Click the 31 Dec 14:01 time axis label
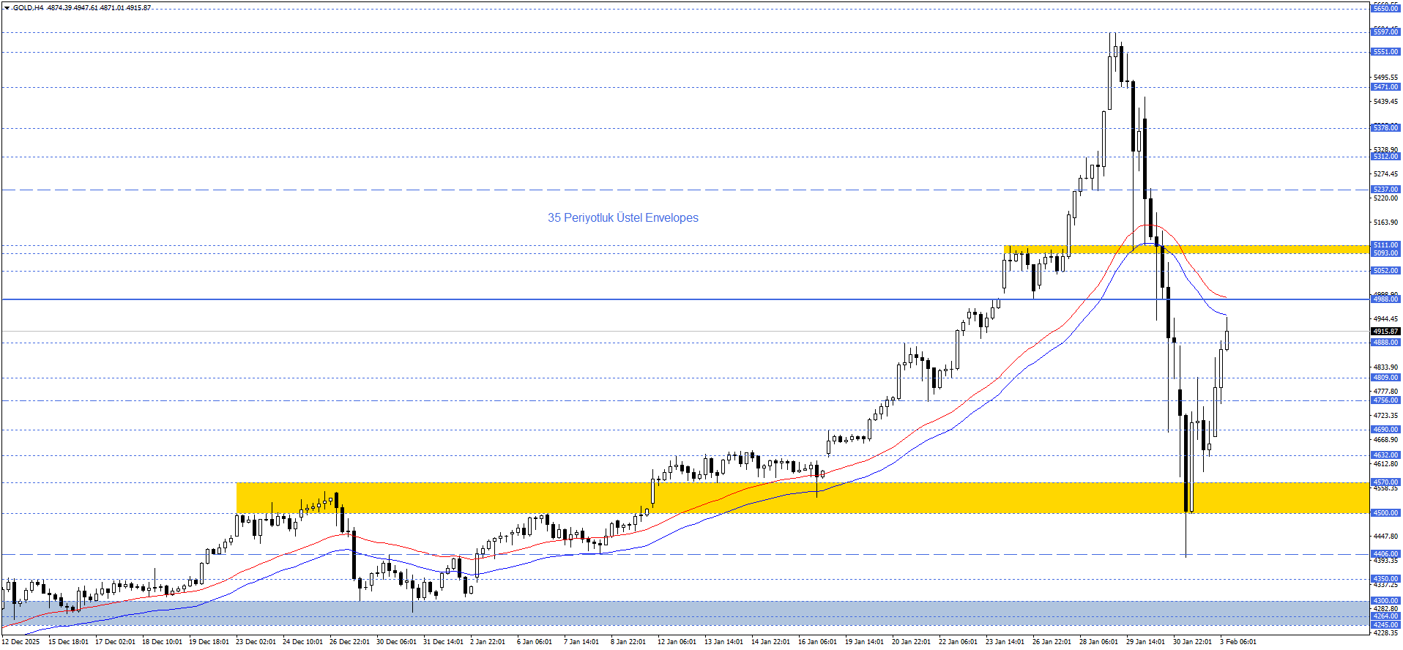The height and width of the screenshot is (650, 1403). [443, 642]
